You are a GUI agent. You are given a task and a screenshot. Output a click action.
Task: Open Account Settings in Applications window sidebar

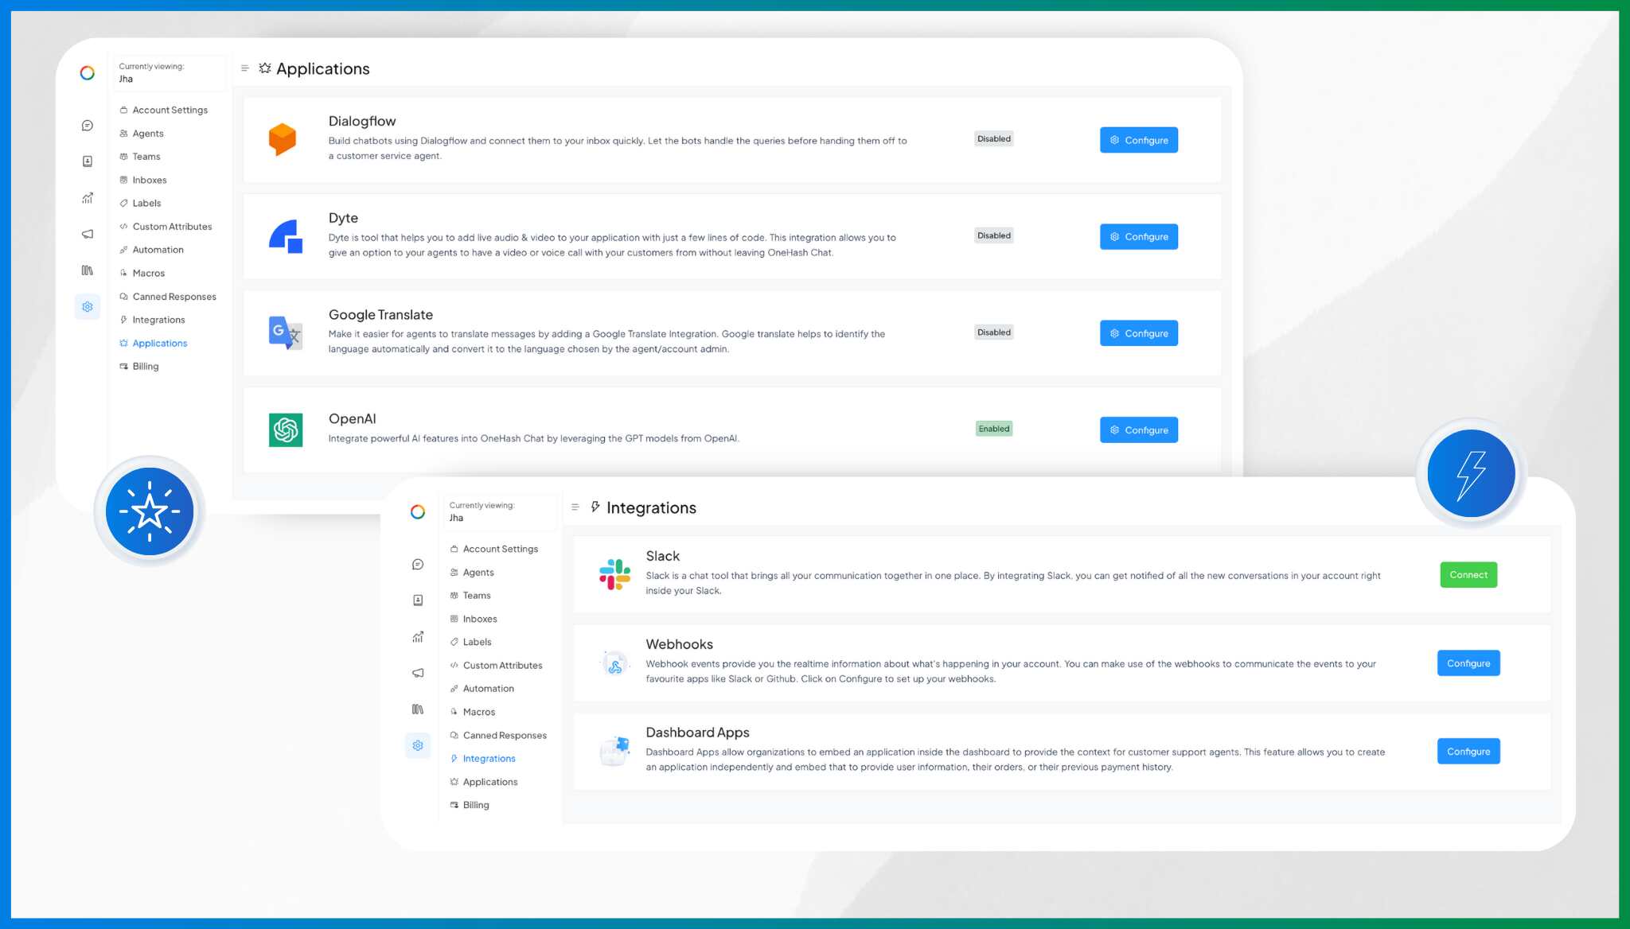(164, 111)
